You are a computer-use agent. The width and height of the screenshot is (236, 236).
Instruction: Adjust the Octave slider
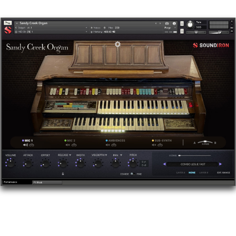pos(194,155)
